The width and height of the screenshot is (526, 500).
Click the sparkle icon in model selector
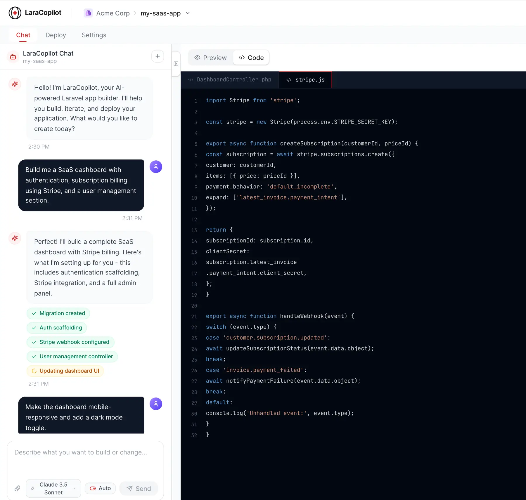(x=32, y=488)
